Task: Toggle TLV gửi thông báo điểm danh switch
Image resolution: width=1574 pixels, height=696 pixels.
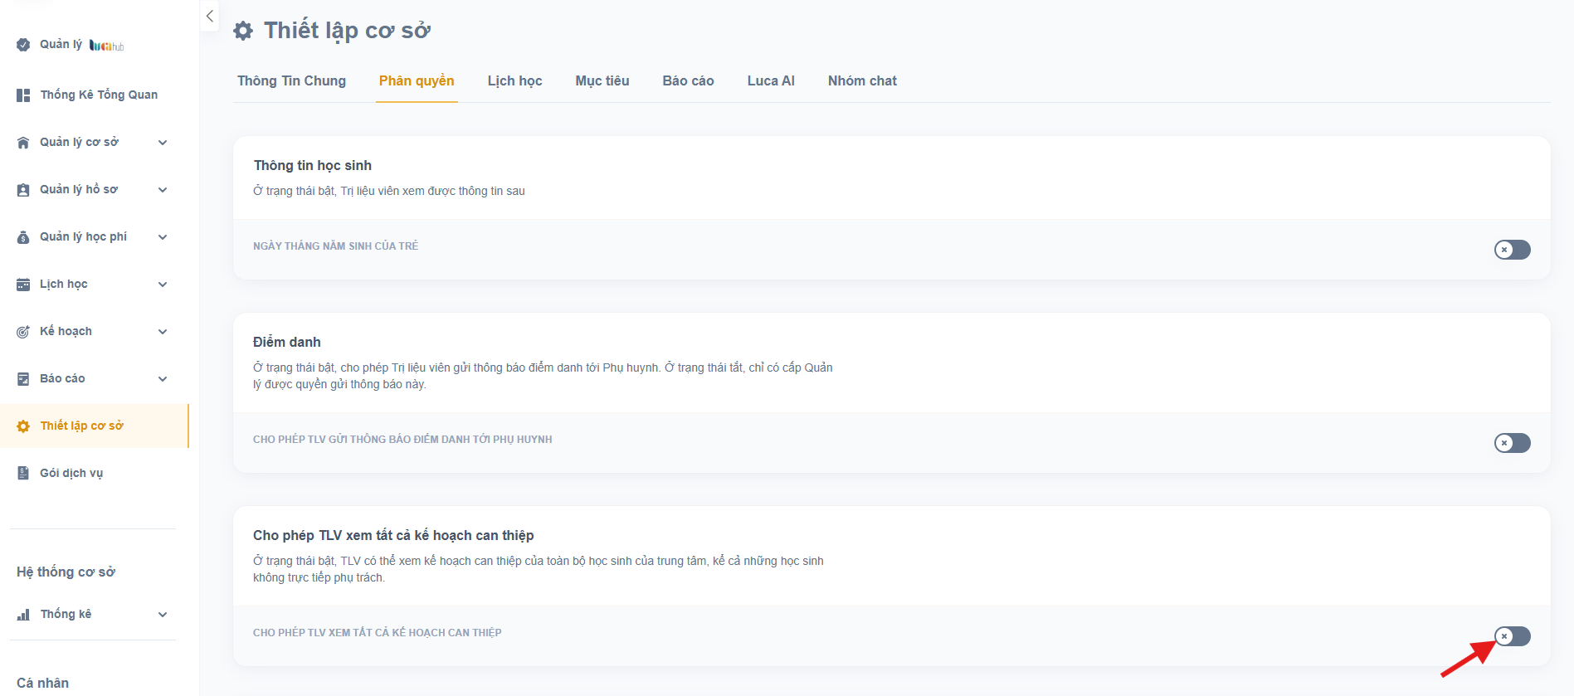Action: tap(1512, 443)
